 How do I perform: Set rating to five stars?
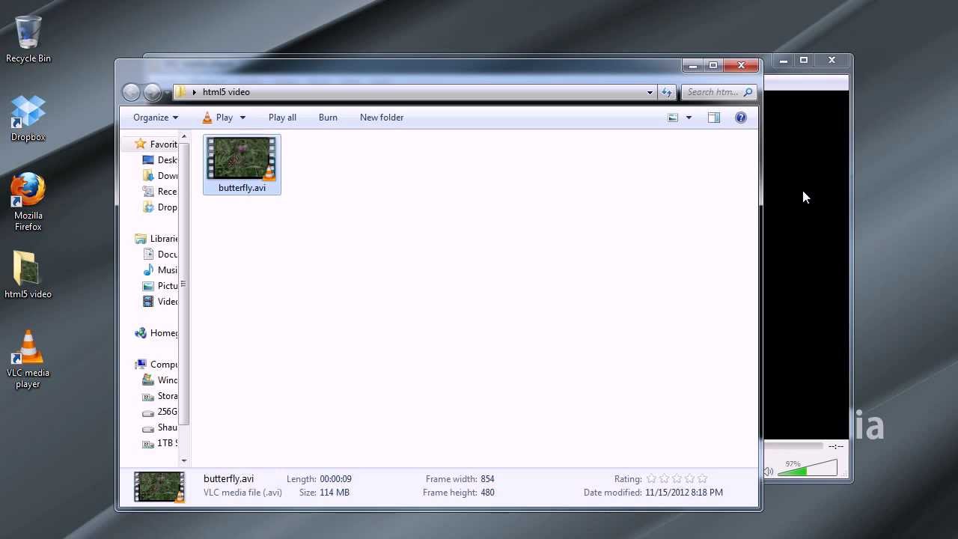(702, 478)
